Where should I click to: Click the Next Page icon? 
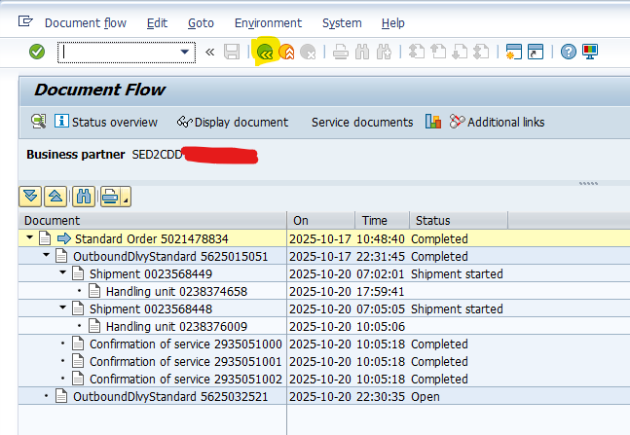[x=460, y=52]
